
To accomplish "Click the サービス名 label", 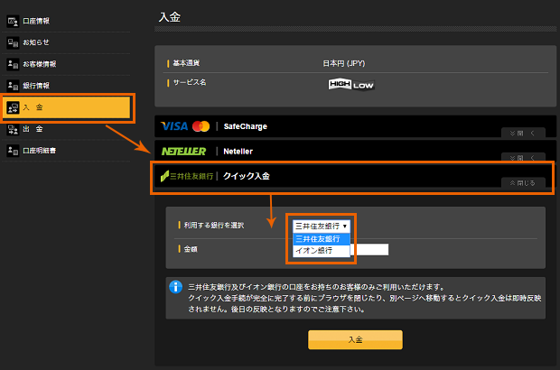I will tap(190, 82).
